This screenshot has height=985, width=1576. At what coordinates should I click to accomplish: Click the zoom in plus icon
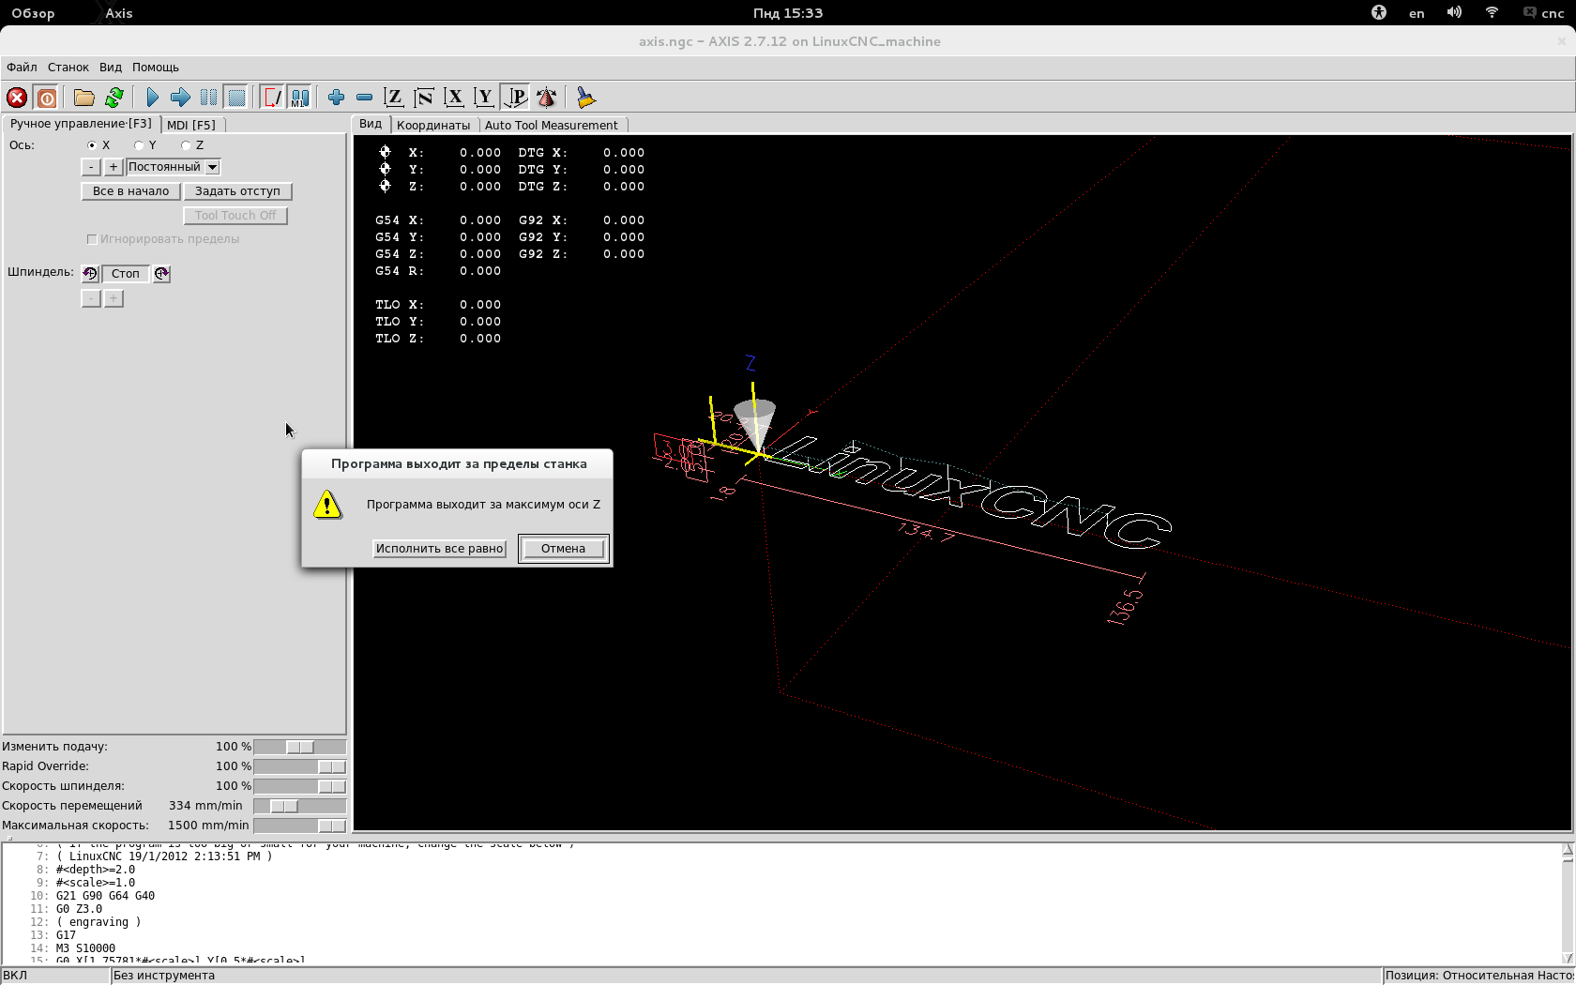336,98
